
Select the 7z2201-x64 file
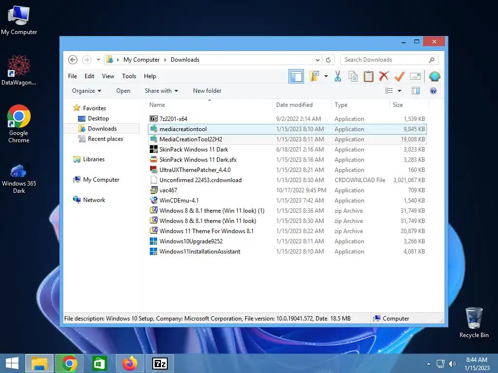287,119
